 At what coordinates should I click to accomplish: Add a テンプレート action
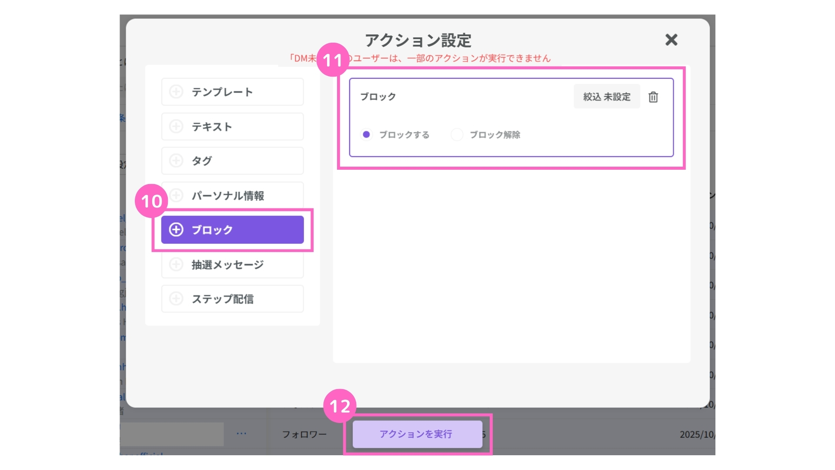[x=232, y=92]
